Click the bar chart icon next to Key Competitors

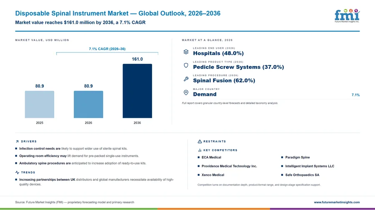coord(200,150)
